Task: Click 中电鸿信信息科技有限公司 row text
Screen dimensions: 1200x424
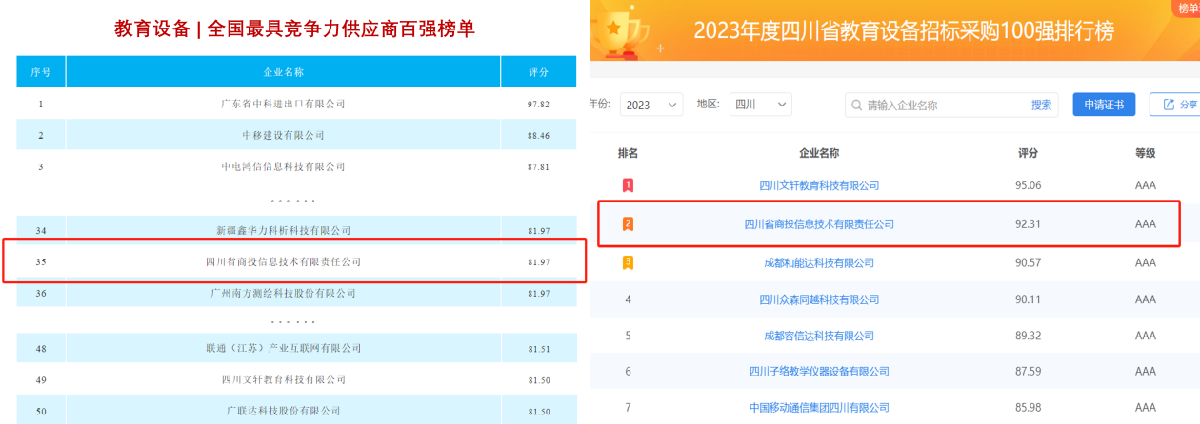Action: pos(283,166)
